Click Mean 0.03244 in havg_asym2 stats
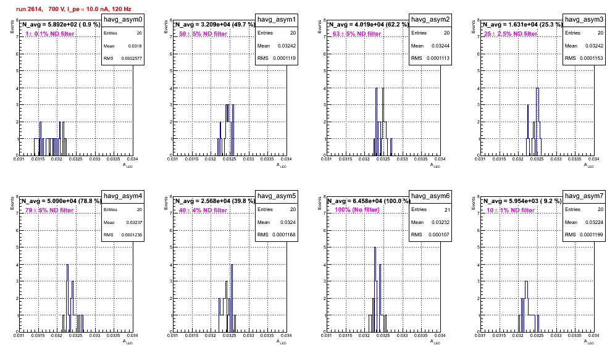The width and height of the screenshot is (615, 353). click(430, 46)
